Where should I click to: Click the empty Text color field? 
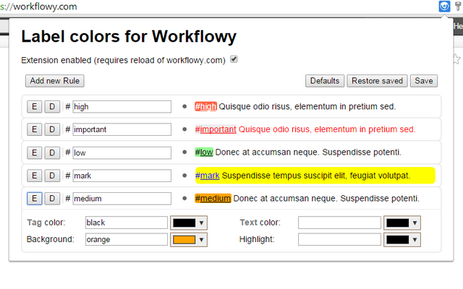[x=339, y=223]
